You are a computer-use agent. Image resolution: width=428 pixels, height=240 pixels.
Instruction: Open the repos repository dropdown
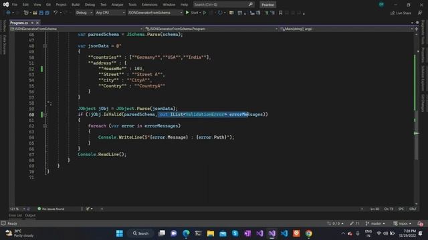[403, 223]
